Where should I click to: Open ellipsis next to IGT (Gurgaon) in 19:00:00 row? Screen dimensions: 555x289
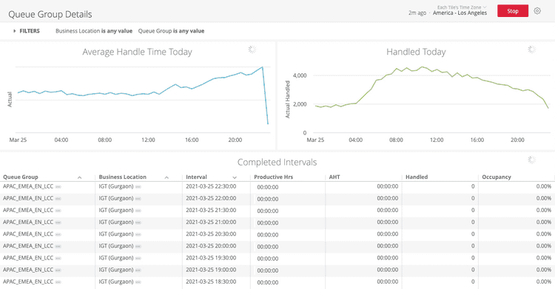coord(138,271)
